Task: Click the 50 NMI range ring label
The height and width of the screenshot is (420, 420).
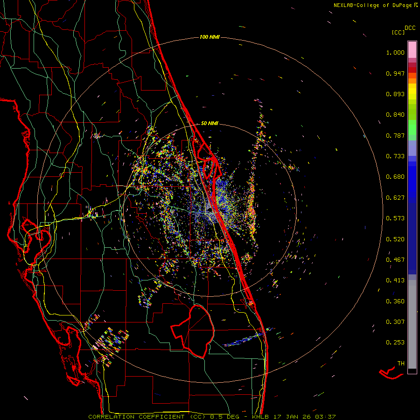Action: pyautogui.click(x=210, y=123)
